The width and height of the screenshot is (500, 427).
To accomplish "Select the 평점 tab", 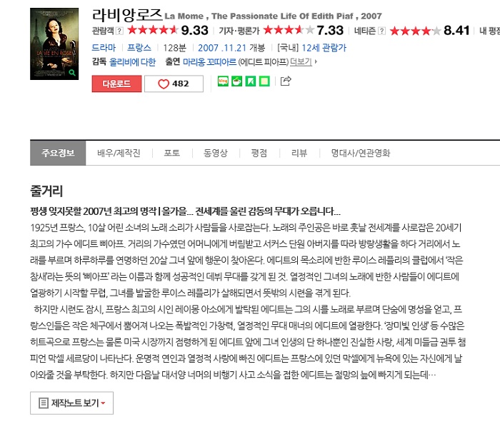I will pyautogui.click(x=259, y=154).
